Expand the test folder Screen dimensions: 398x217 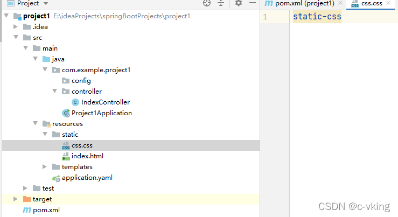point(25,188)
